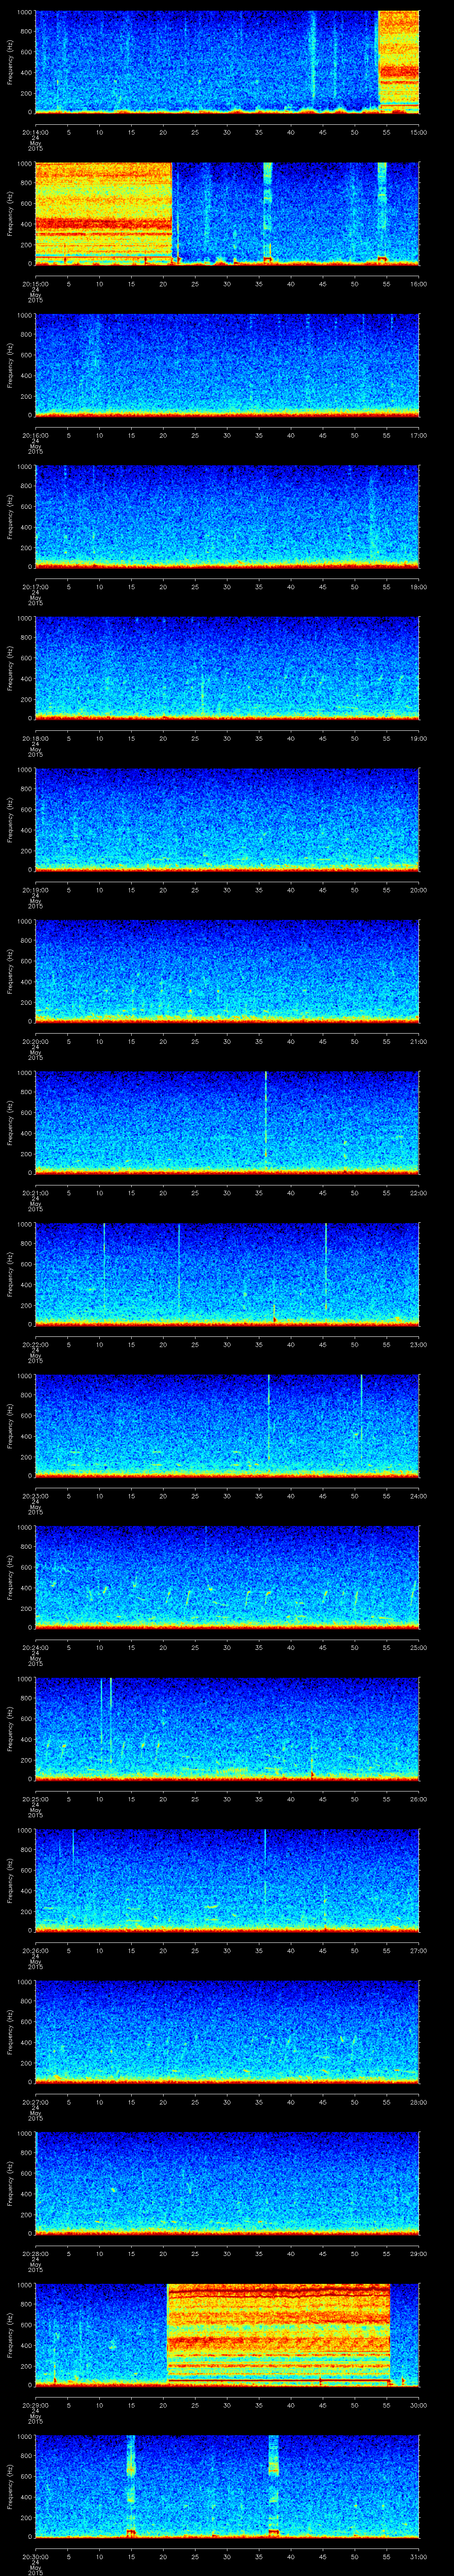Screen dimensions: 454x2576
Task: Select the spectrogram panel starting at 20:22:00
Action: pos(227,1273)
